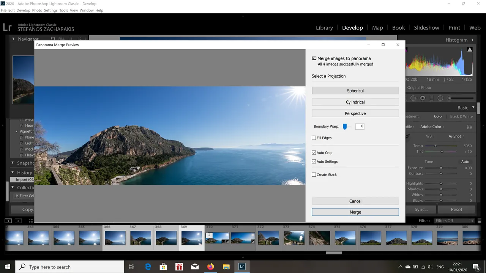Click the Merge button
Viewport: 486px width, 273px height.
(x=355, y=212)
